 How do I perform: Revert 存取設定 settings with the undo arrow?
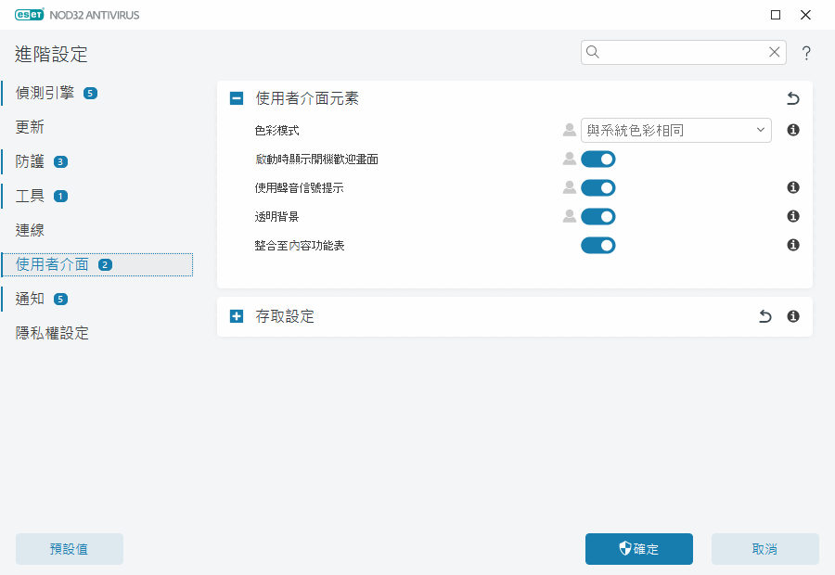point(764,316)
